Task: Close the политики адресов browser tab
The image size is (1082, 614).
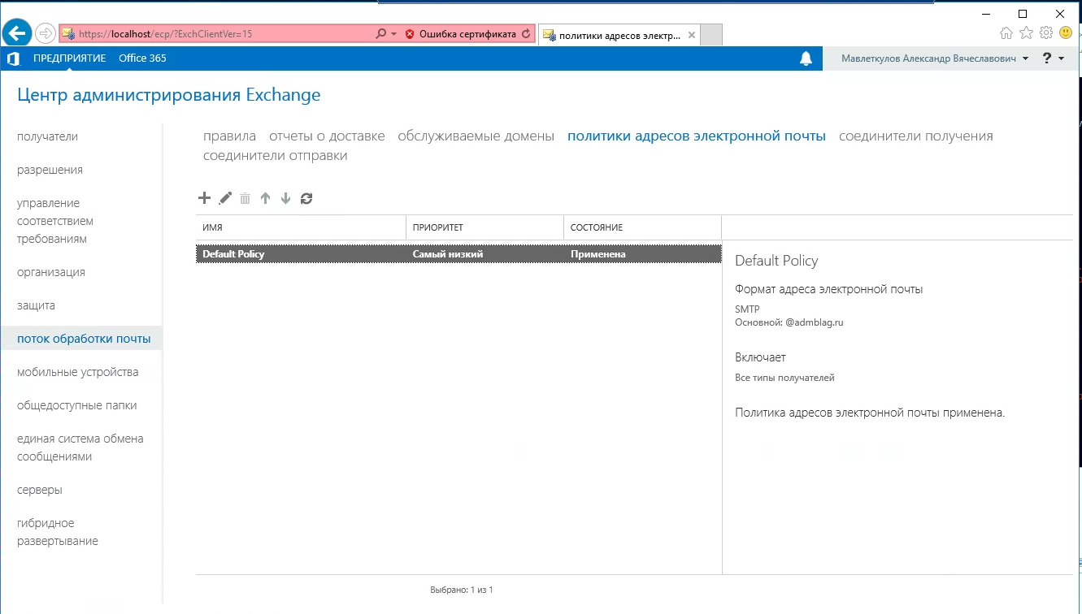Action: tap(692, 36)
